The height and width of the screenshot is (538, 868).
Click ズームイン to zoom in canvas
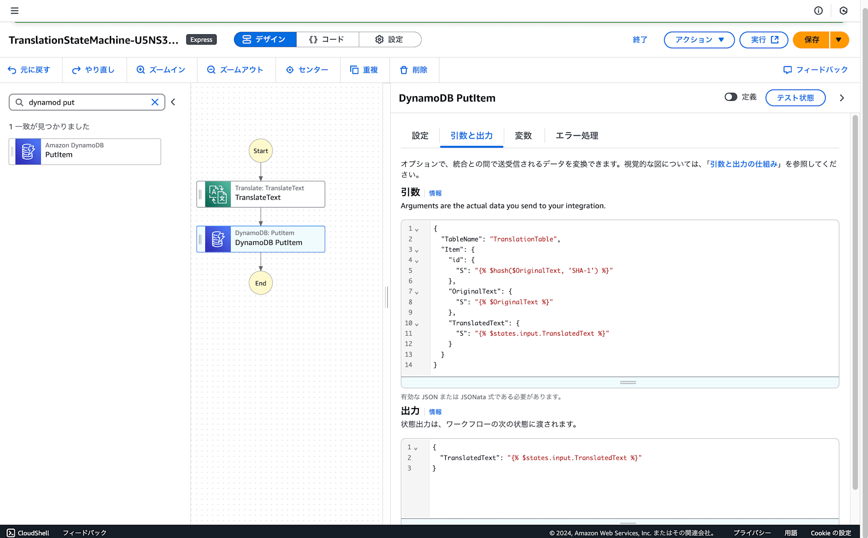[161, 70]
